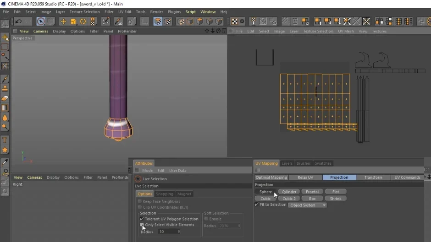
Task: Toggle Tolerant UV Polygon Selection checkbox
Action: pos(142,219)
